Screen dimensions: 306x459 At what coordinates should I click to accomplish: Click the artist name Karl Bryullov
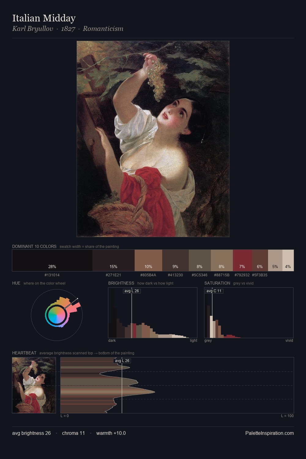(33, 29)
